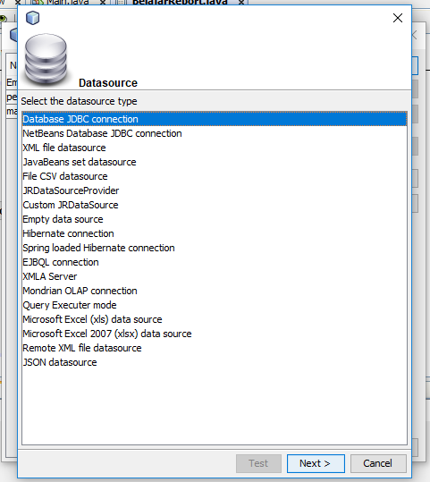This screenshot has width=430, height=482.
Task: Select EJBQL connection
Action: click(x=215, y=262)
